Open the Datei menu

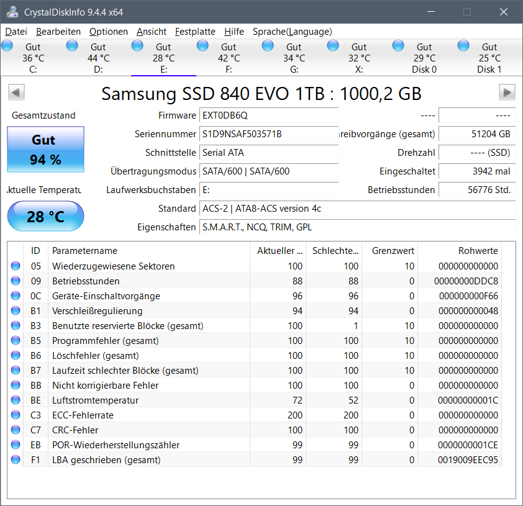[x=16, y=32]
